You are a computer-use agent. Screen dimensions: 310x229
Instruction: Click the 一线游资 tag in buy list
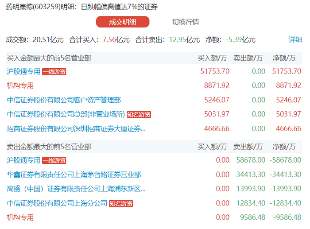point(54,72)
